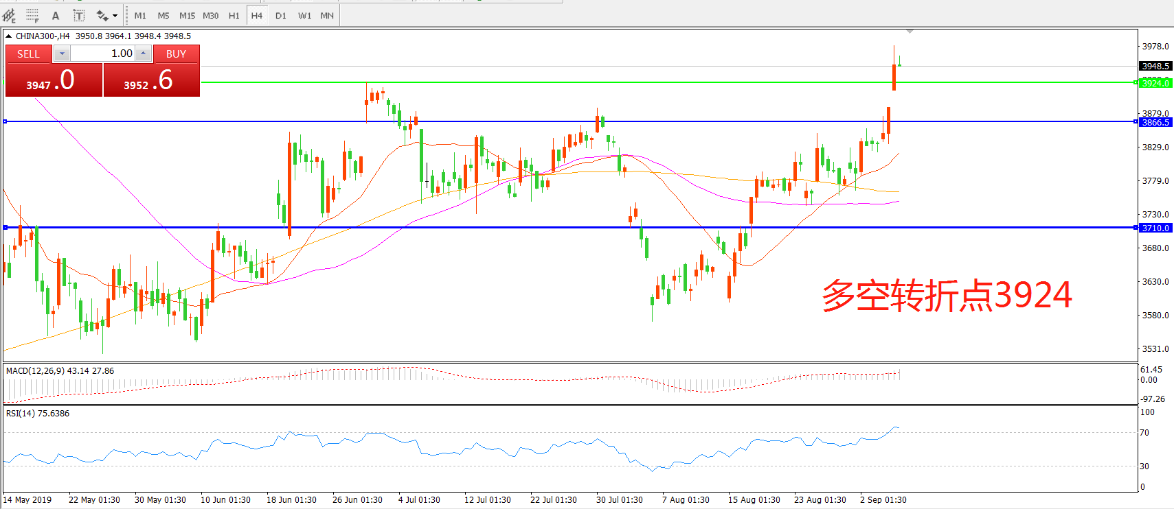Switch chart to H1 timeframe

point(234,15)
